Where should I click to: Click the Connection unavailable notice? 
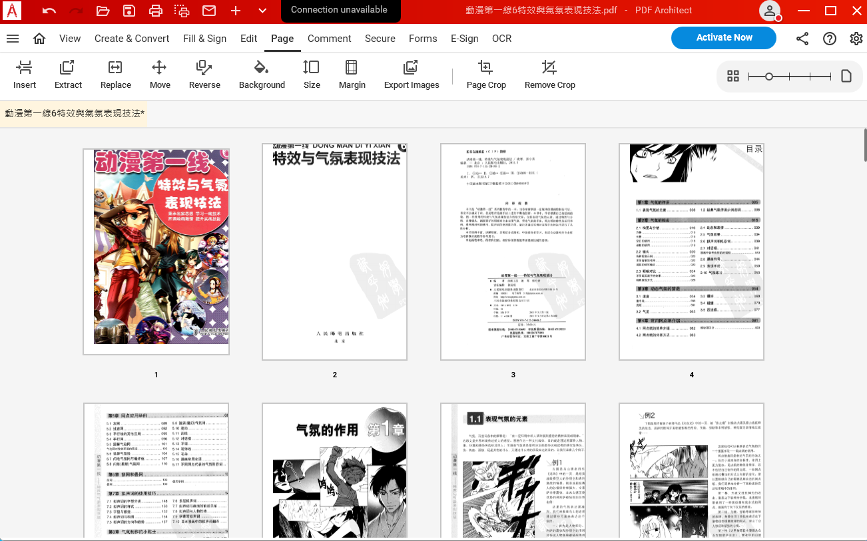pos(339,10)
